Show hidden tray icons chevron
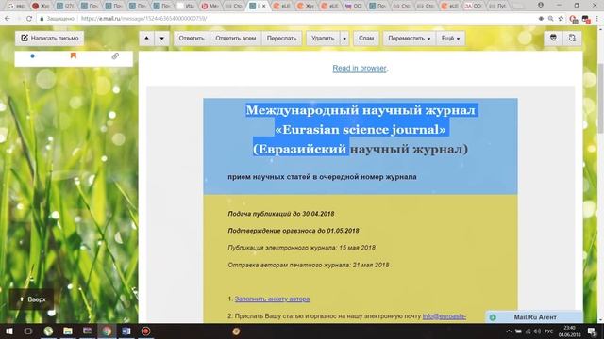 [509, 331]
